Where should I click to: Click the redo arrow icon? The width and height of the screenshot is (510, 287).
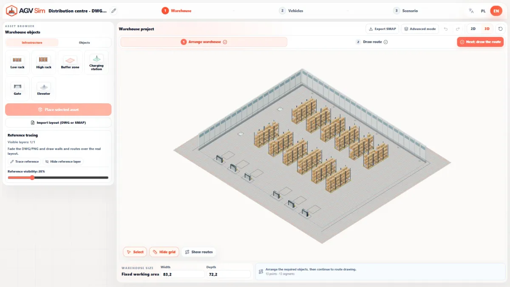click(458, 29)
